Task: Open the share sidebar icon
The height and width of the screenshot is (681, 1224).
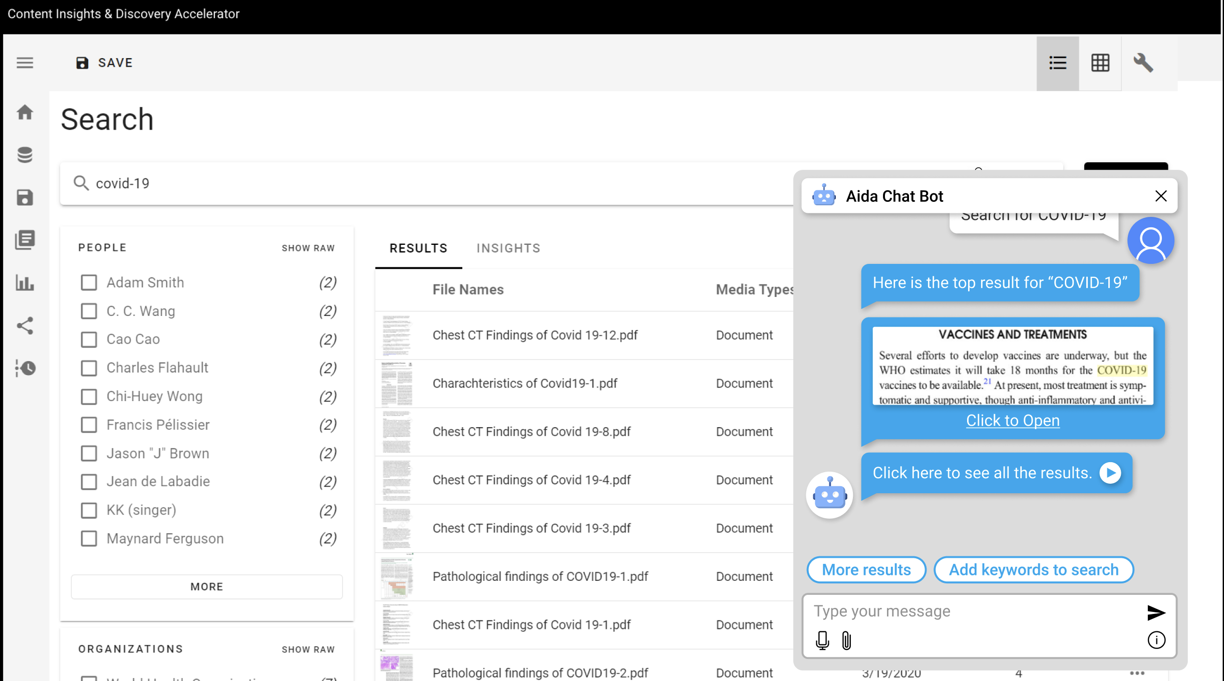Action: click(x=25, y=325)
